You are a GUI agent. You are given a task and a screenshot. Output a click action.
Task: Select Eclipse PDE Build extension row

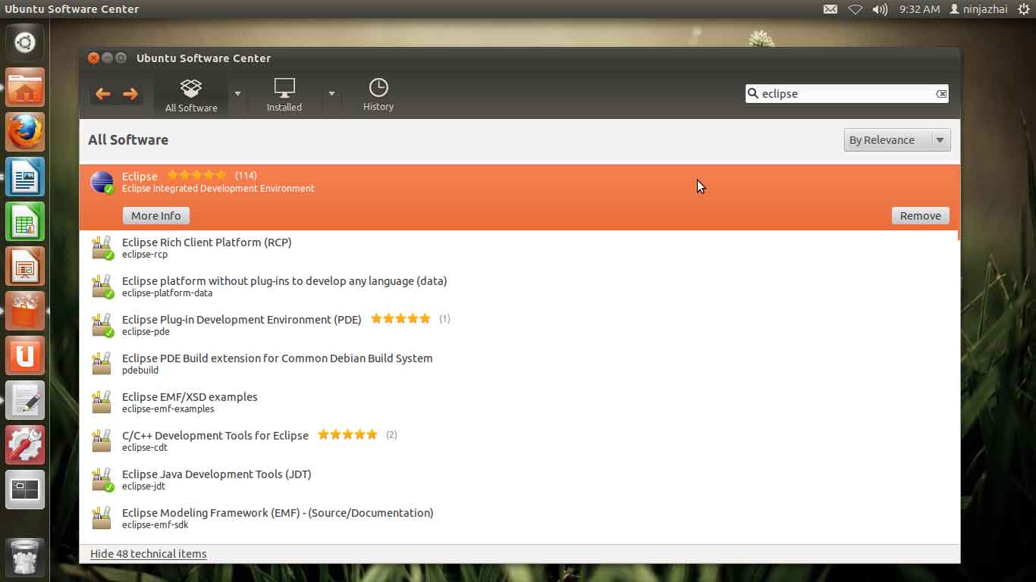(520, 365)
